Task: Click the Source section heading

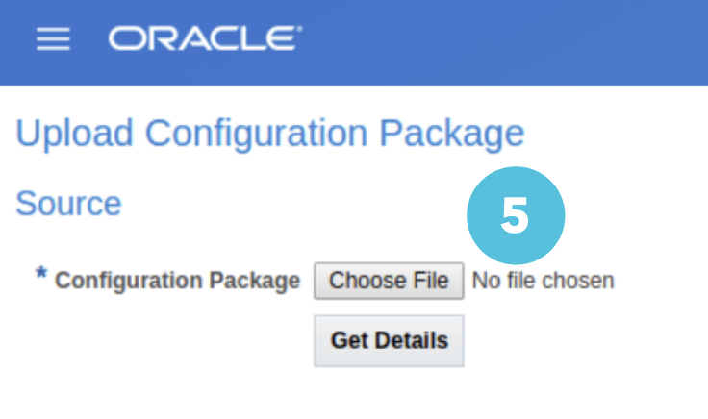Action: click(68, 204)
